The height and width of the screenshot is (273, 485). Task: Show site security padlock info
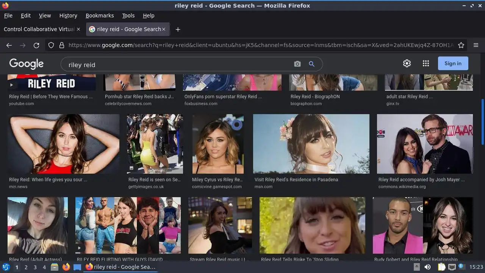pos(62,45)
